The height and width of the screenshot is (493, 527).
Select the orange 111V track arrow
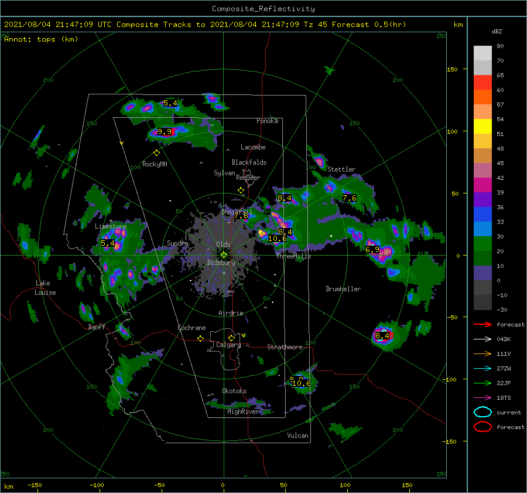point(482,353)
